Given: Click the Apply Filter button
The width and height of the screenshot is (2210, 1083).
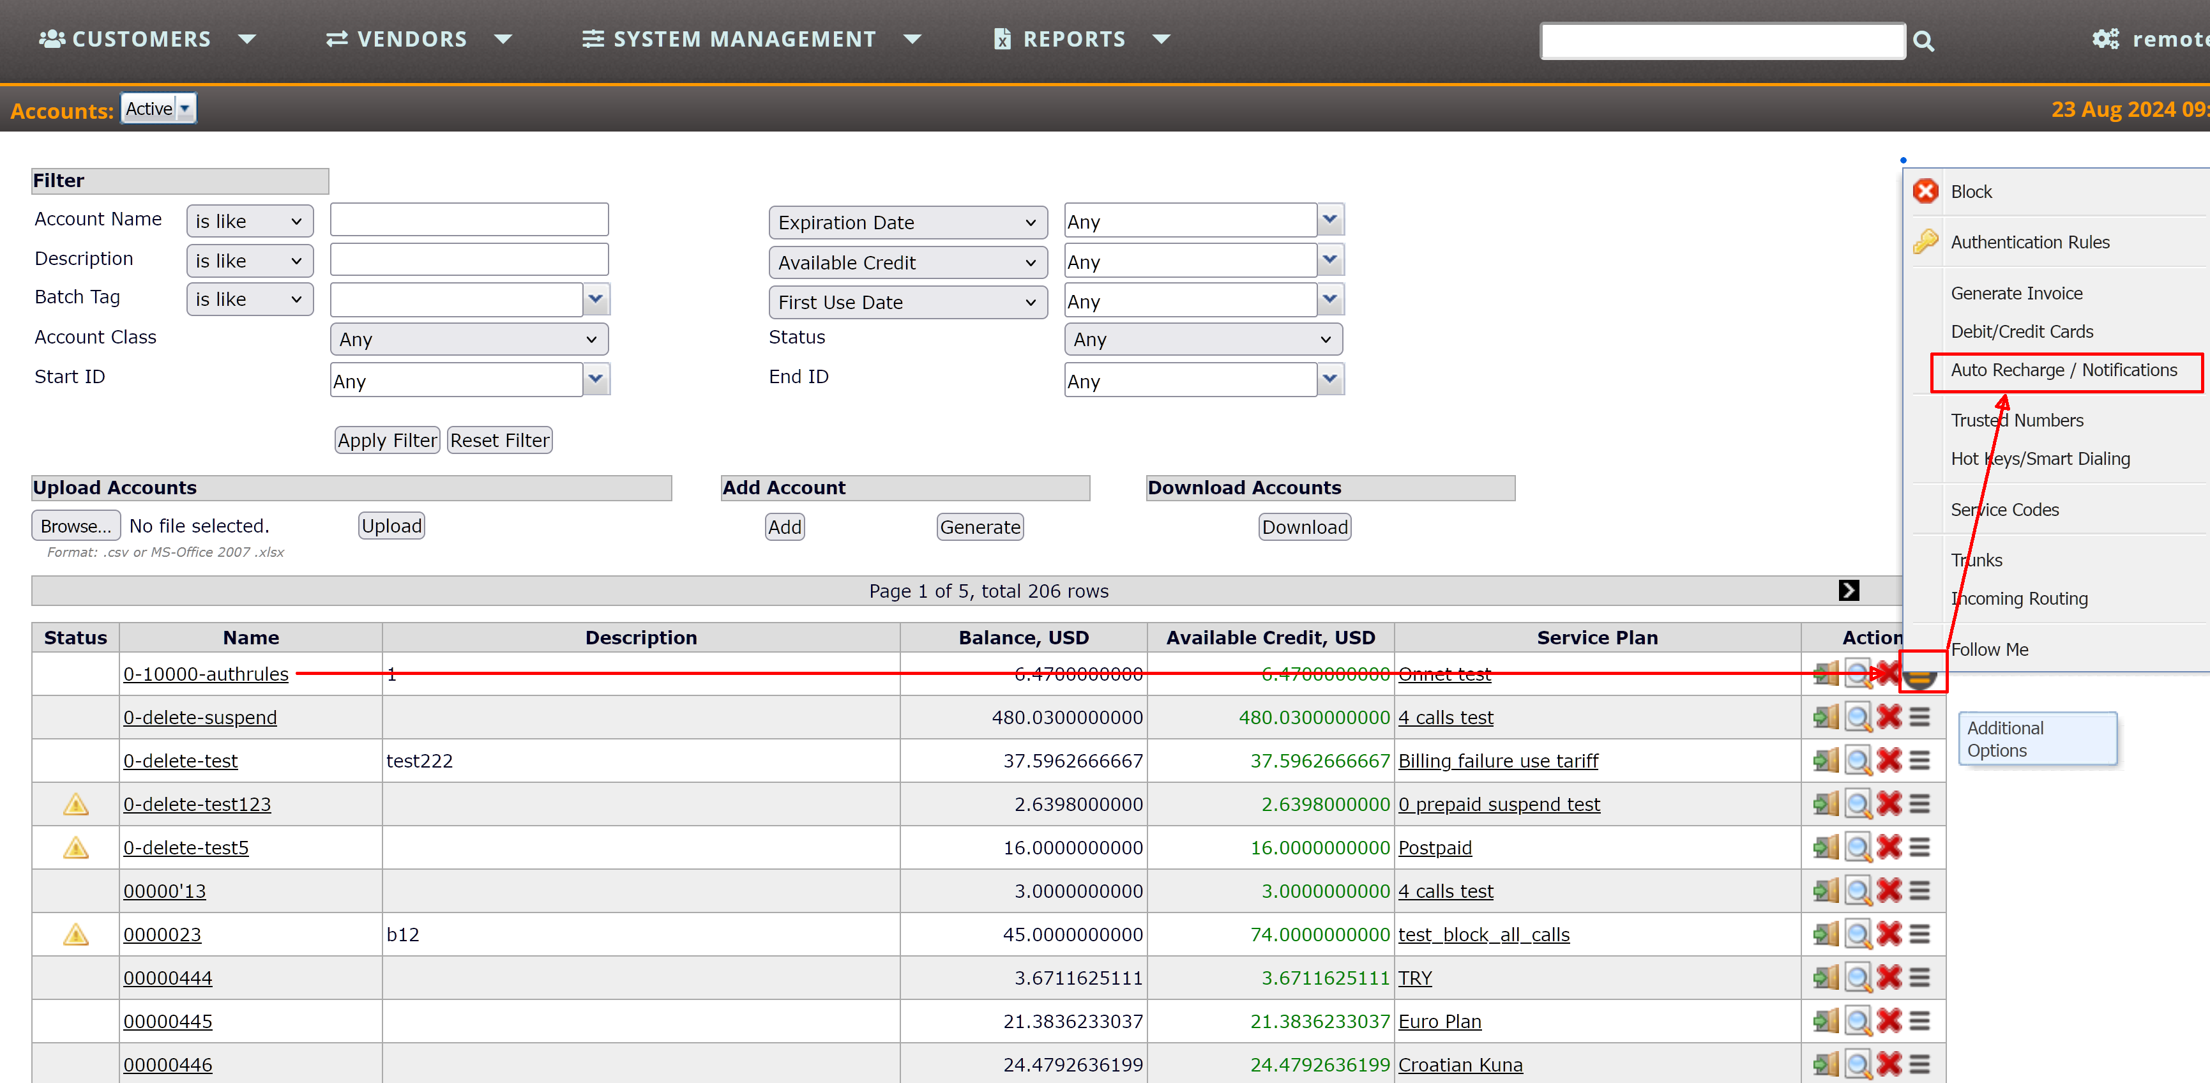Looking at the screenshot, I should click(x=387, y=440).
